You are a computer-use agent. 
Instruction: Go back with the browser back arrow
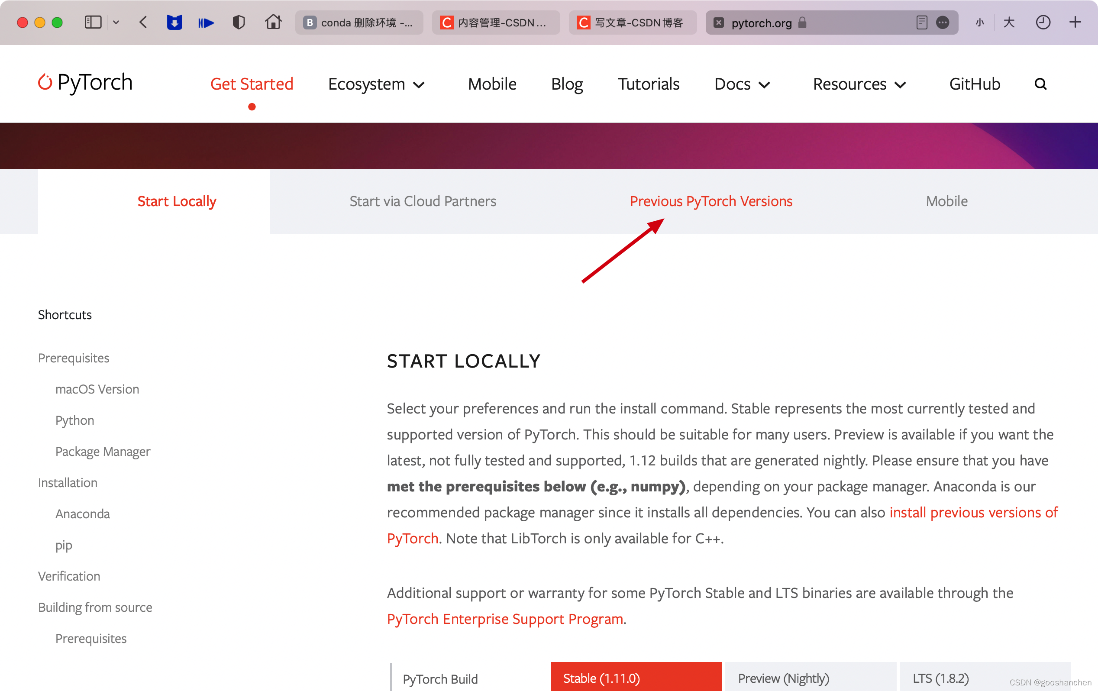143,23
